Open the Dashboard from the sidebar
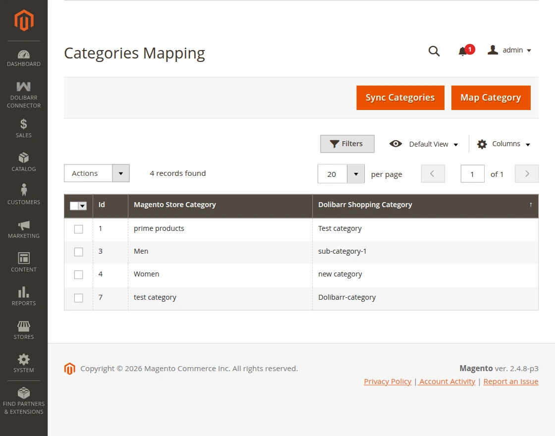 23,57
